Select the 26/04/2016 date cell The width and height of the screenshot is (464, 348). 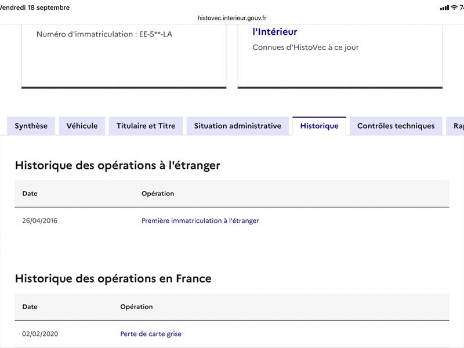tap(39, 221)
